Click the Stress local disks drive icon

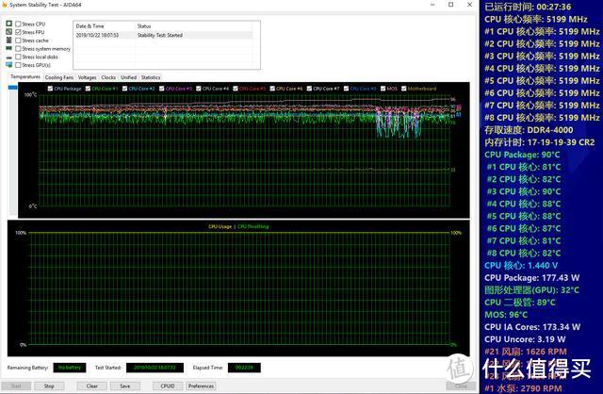tap(8, 57)
